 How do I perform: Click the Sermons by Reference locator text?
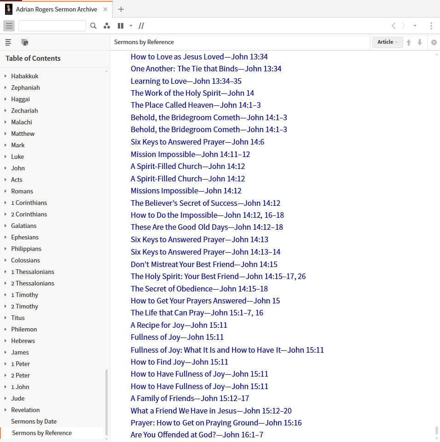coord(144,42)
